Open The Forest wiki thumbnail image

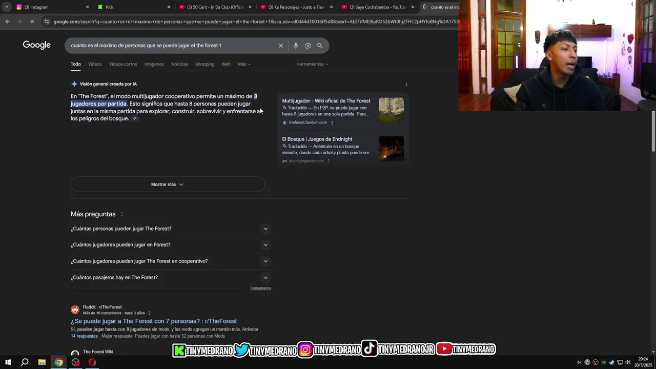(391, 110)
